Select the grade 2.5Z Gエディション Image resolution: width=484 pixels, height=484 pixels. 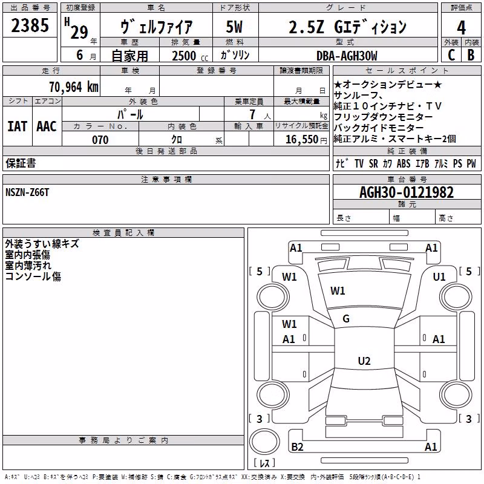point(347,27)
